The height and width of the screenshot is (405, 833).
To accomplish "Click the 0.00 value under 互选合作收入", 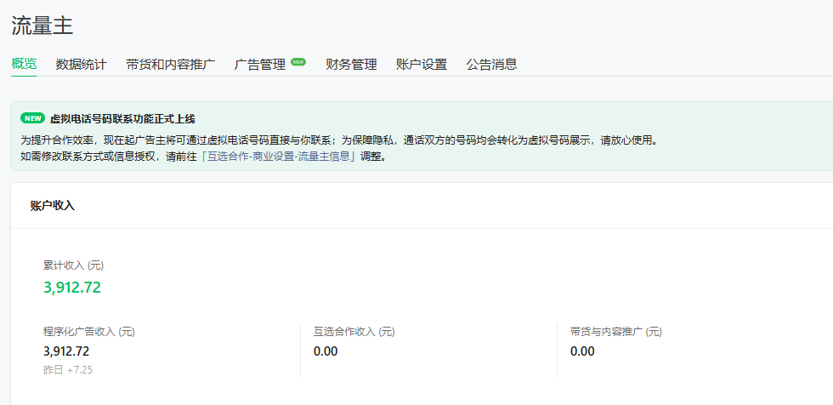I will coord(326,351).
